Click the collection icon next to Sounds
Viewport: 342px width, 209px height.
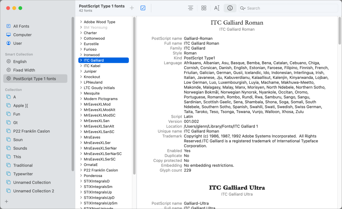[8, 148]
